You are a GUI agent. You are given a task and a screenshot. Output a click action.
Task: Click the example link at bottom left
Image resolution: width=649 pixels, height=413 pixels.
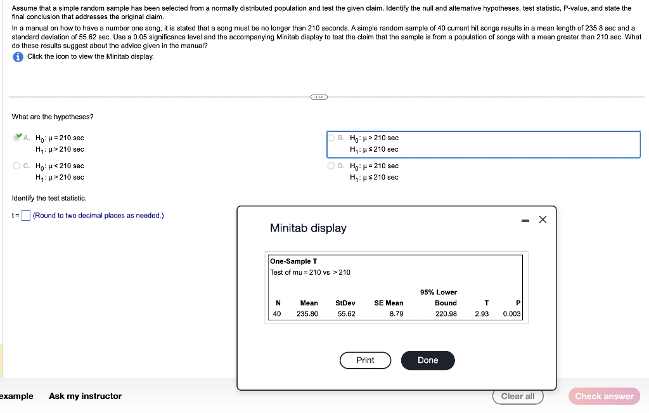point(16,396)
